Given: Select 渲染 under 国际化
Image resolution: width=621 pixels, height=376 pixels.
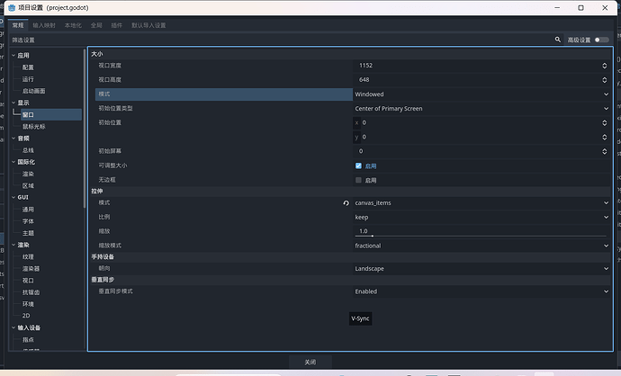Looking at the screenshot, I should 28,174.
